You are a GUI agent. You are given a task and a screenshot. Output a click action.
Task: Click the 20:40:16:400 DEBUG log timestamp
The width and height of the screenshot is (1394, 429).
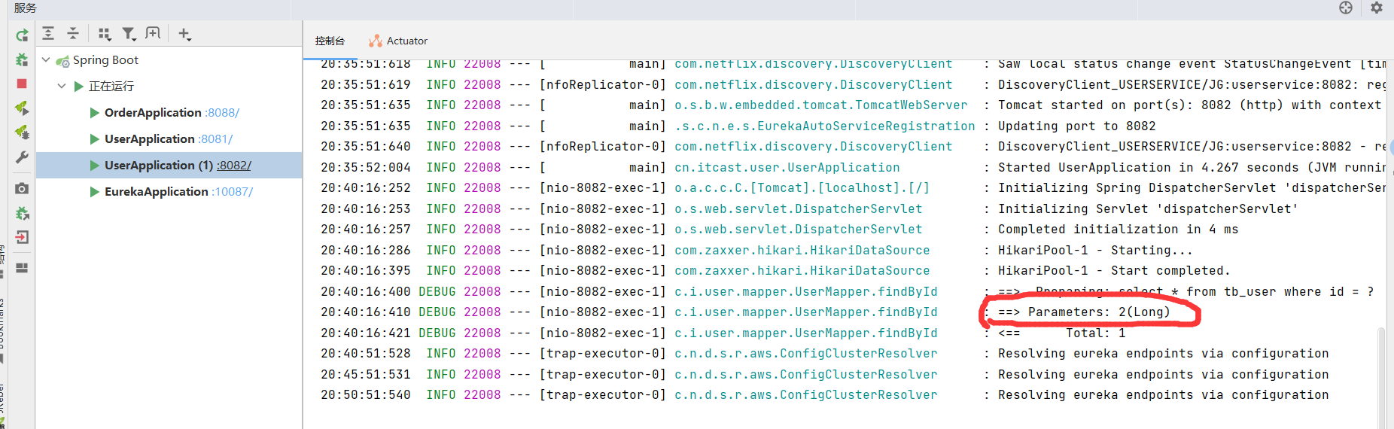(366, 291)
